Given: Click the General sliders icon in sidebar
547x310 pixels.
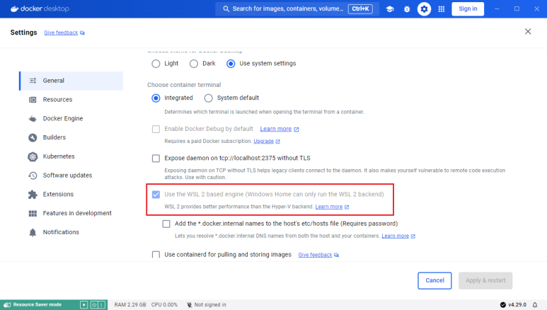Looking at the screenshot, I should click(x=33, y=81).
